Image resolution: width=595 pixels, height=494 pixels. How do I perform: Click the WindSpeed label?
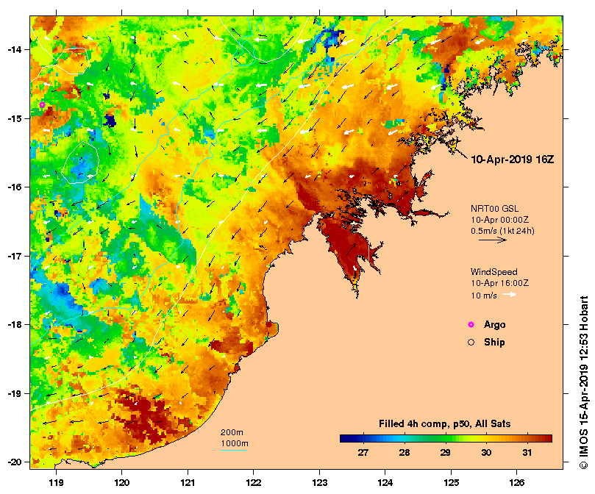click(494, 272)
